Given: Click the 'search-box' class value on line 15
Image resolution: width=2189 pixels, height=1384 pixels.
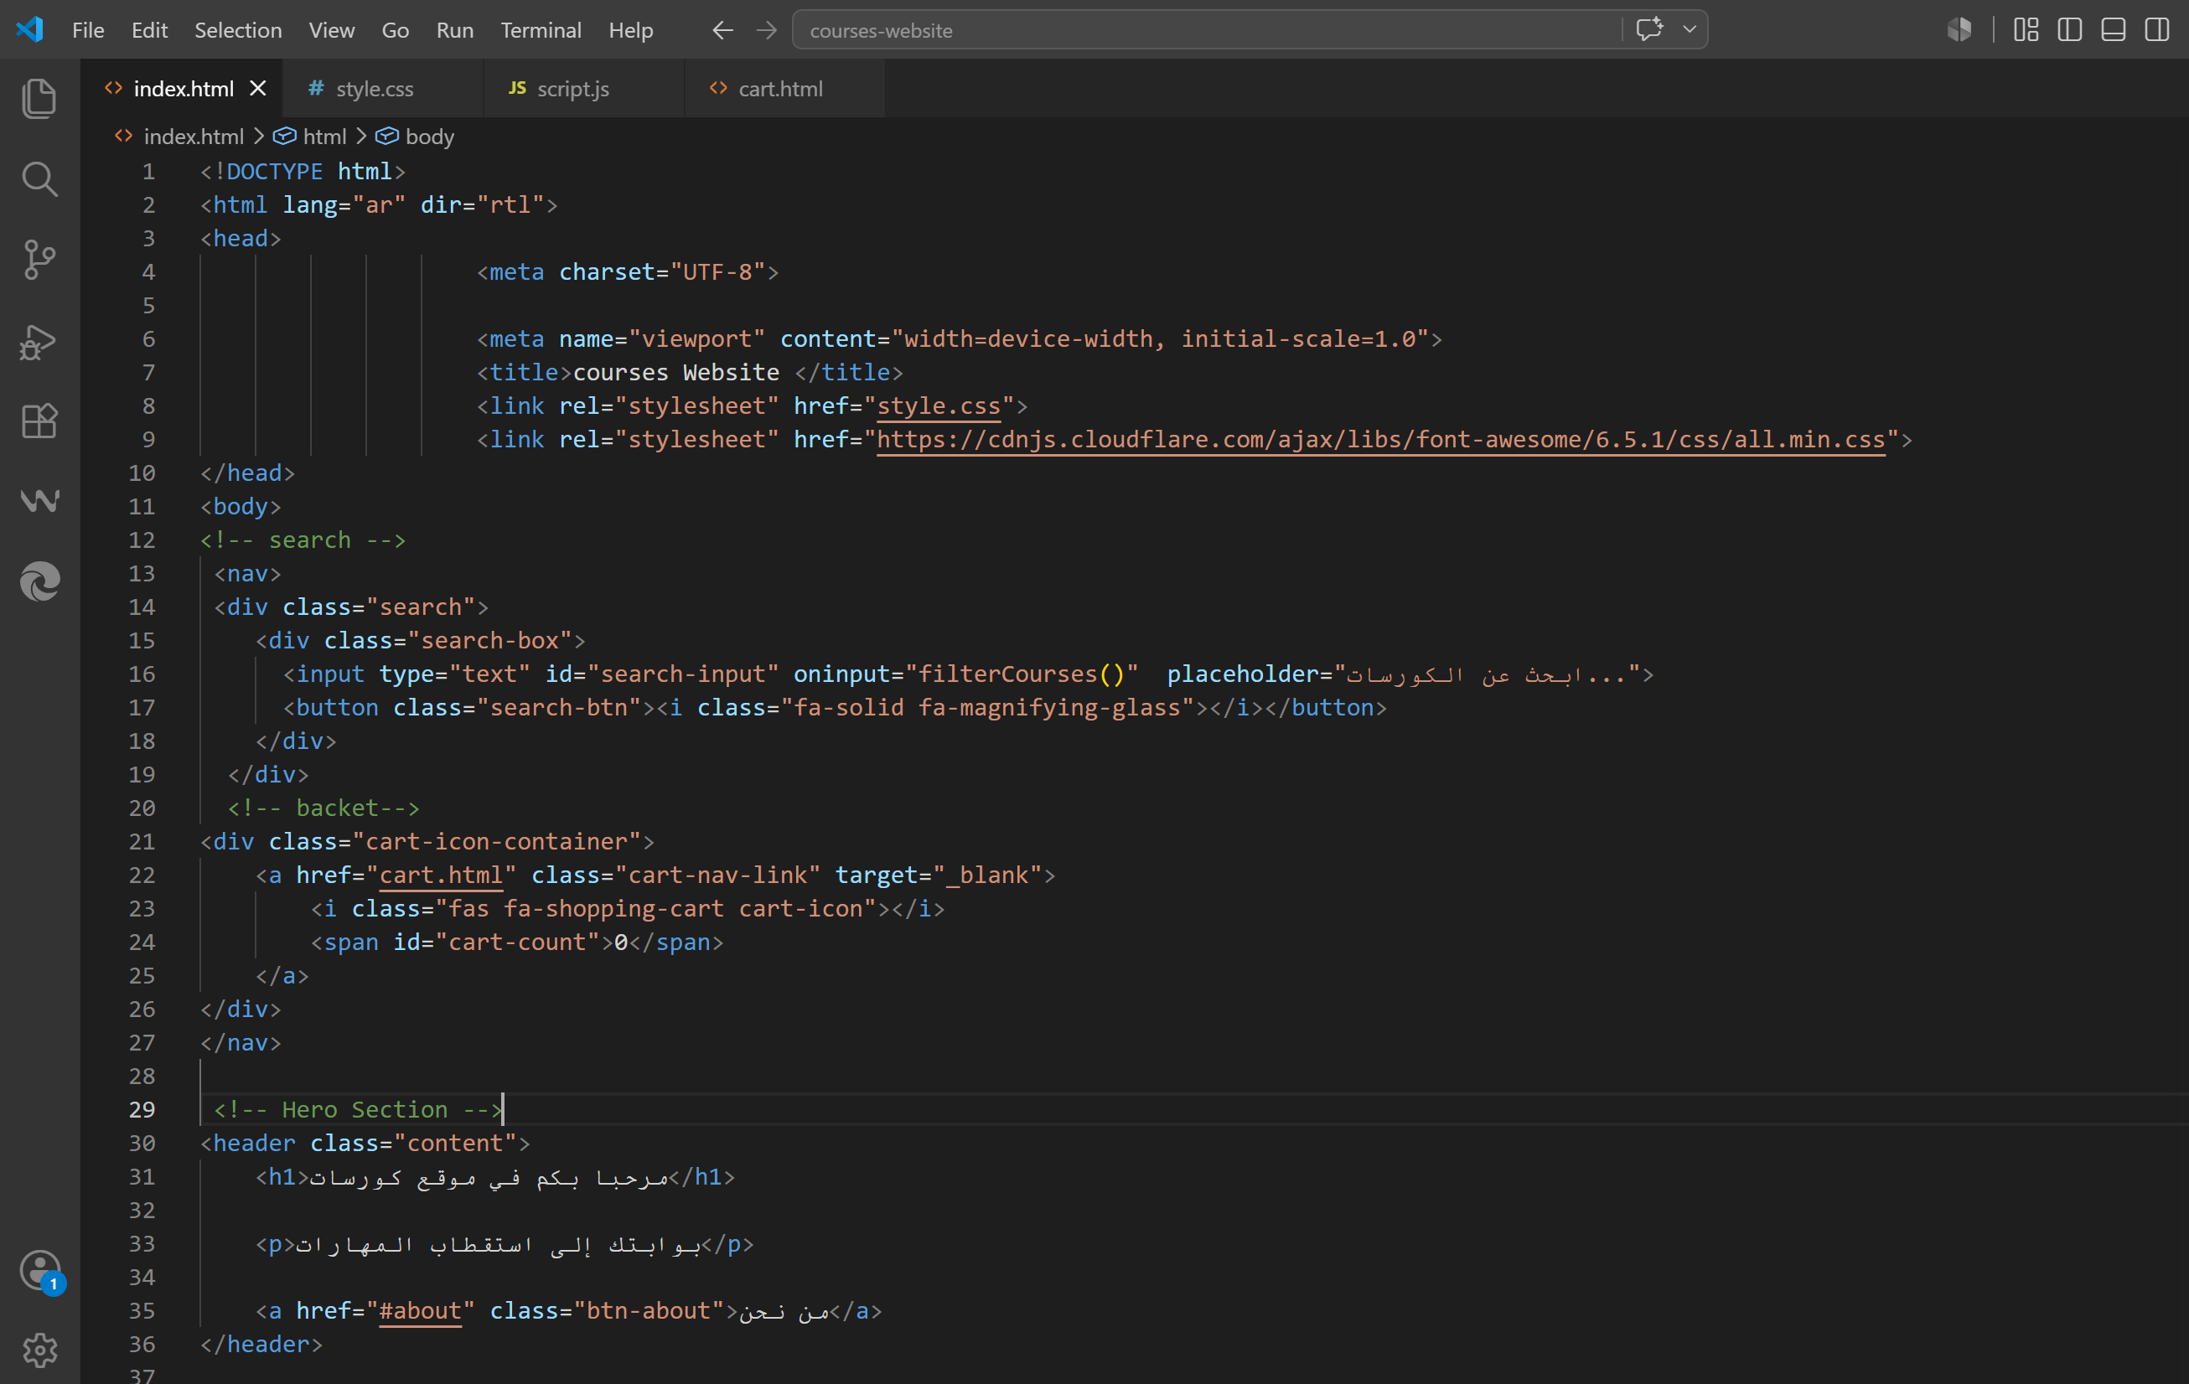Looking at the screenshot, I should coord(489,641).
